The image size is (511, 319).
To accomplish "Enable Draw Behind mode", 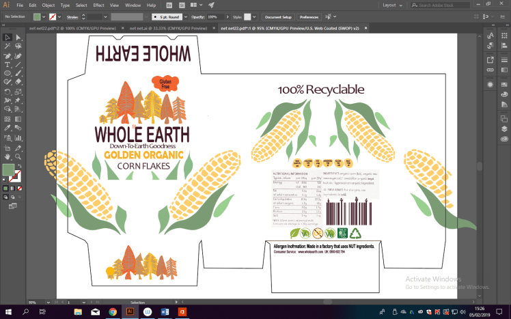I will coord(13,197).
